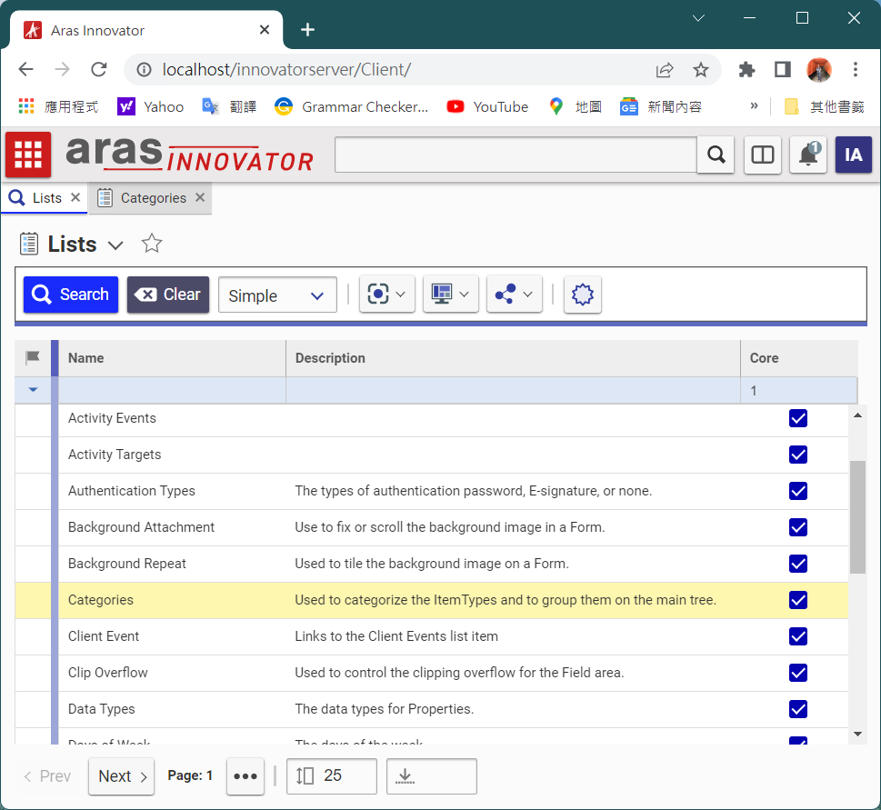Toggle Core checkbox for Categories
Viewport: 881px width, 810px height.
(798, 600)
